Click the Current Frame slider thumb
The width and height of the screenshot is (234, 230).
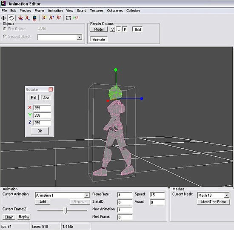65,210
